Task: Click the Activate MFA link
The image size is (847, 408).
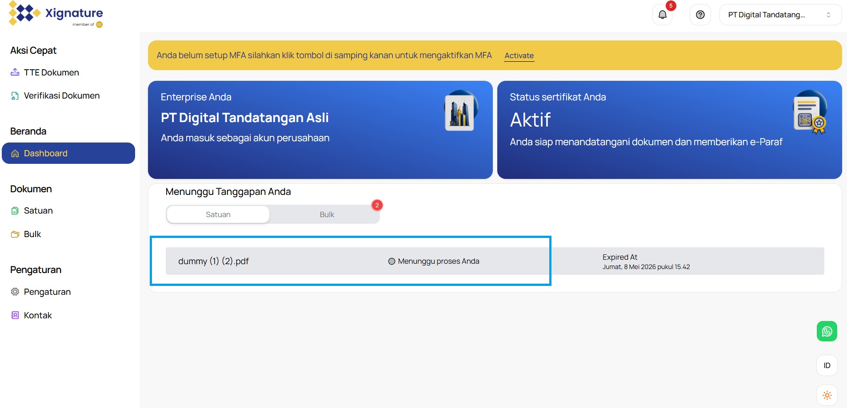Action: pos(519,55)
